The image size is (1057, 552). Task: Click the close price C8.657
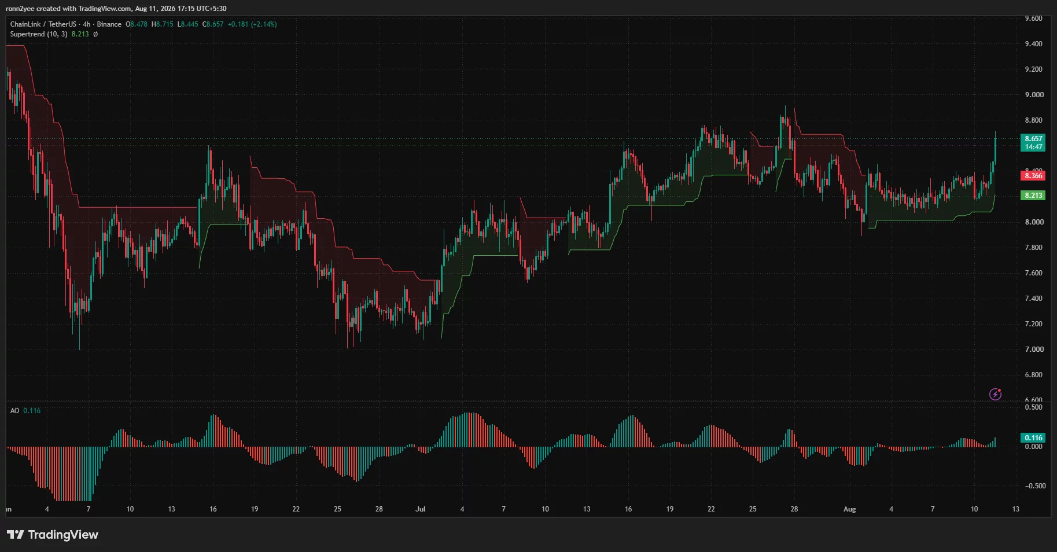pyautogui.click(x=213, y=24)
